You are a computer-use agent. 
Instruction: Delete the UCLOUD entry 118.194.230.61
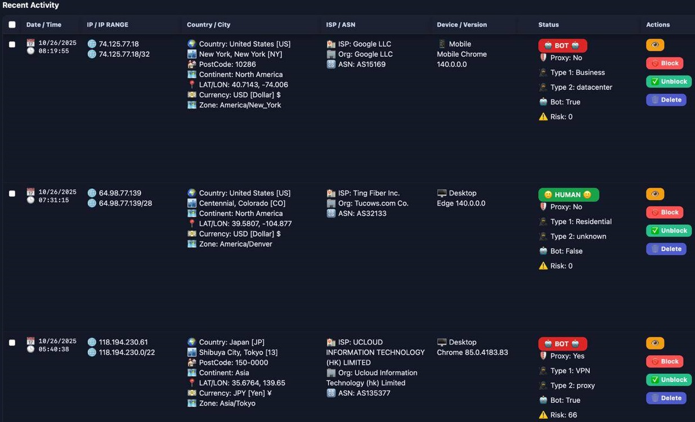pyautogui.click(x=666, y=398)
